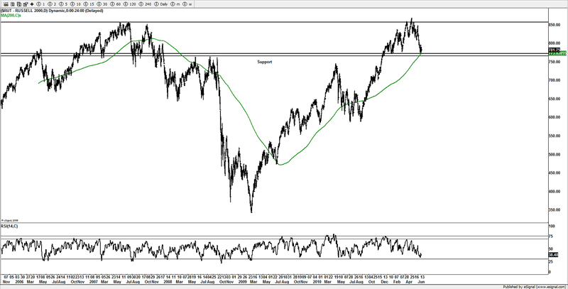This screenshot has width=568, height=289.
Task: Click the 2010 year label on time axis
Action: tap(317, 281)
